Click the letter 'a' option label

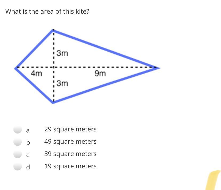tap(28, 131)
